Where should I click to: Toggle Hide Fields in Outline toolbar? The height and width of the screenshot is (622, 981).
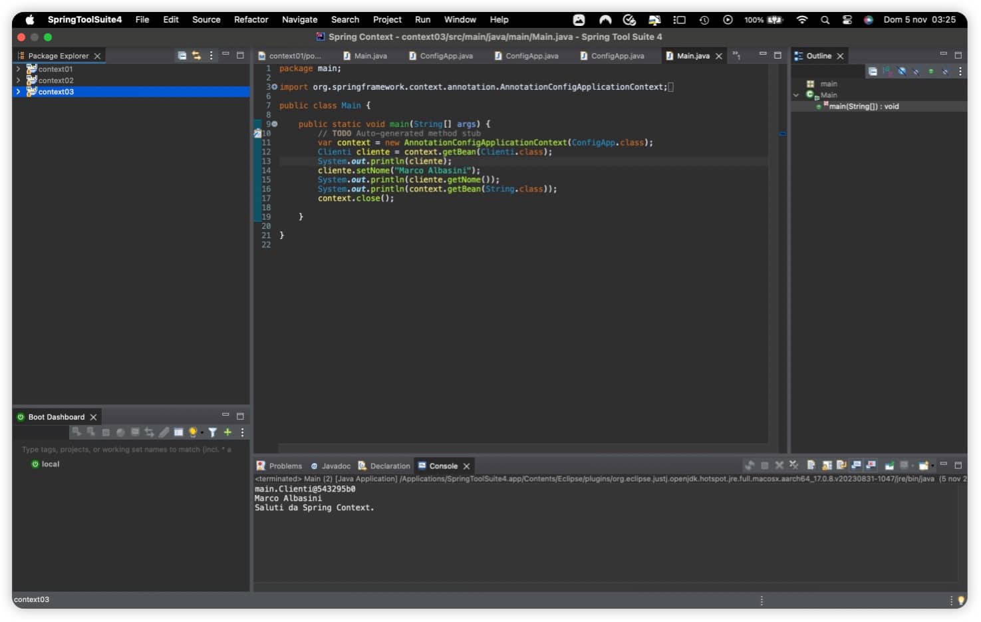pos(902,71)
